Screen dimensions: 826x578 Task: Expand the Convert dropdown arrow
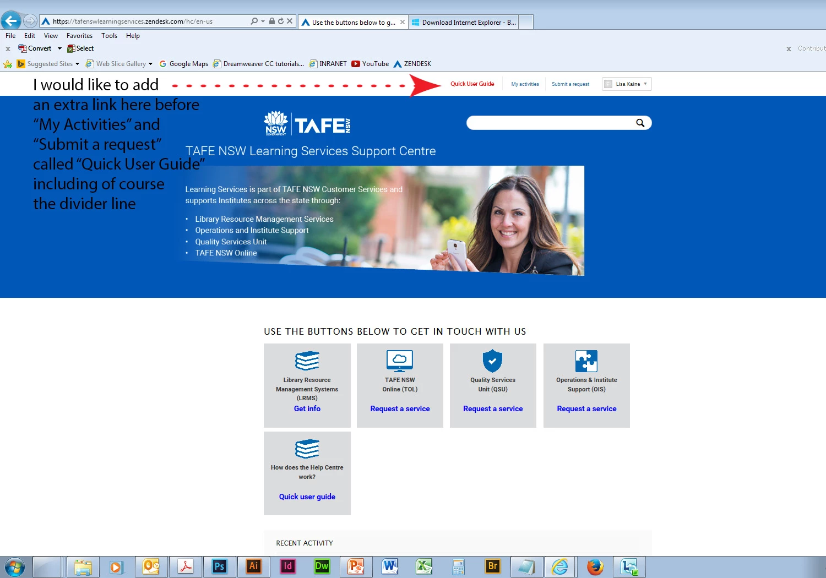(59, 48)
